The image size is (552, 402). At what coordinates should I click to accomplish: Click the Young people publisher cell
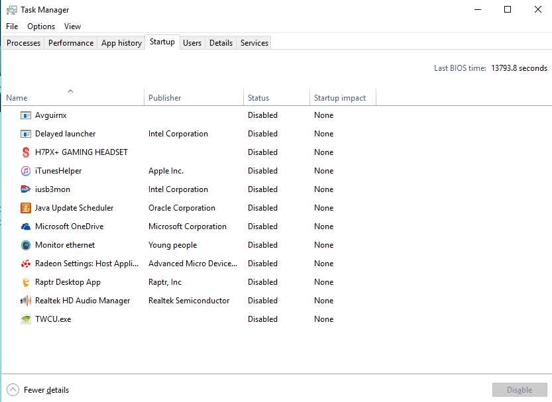click(x=172, y=245)
